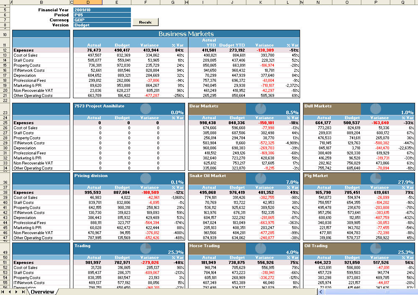This screenshot has height=295, width=418.
Task: Select 'Non Recoverable VAT' label in row 20
Action: (x=33, y=91)
